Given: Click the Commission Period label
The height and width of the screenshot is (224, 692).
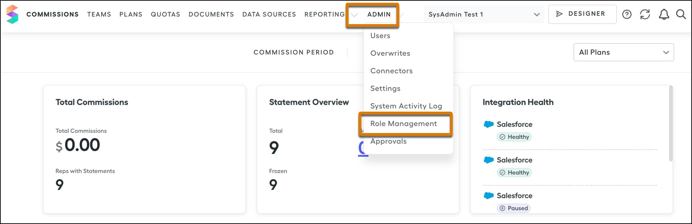Looking at the screenshot, I should (294, 52).
